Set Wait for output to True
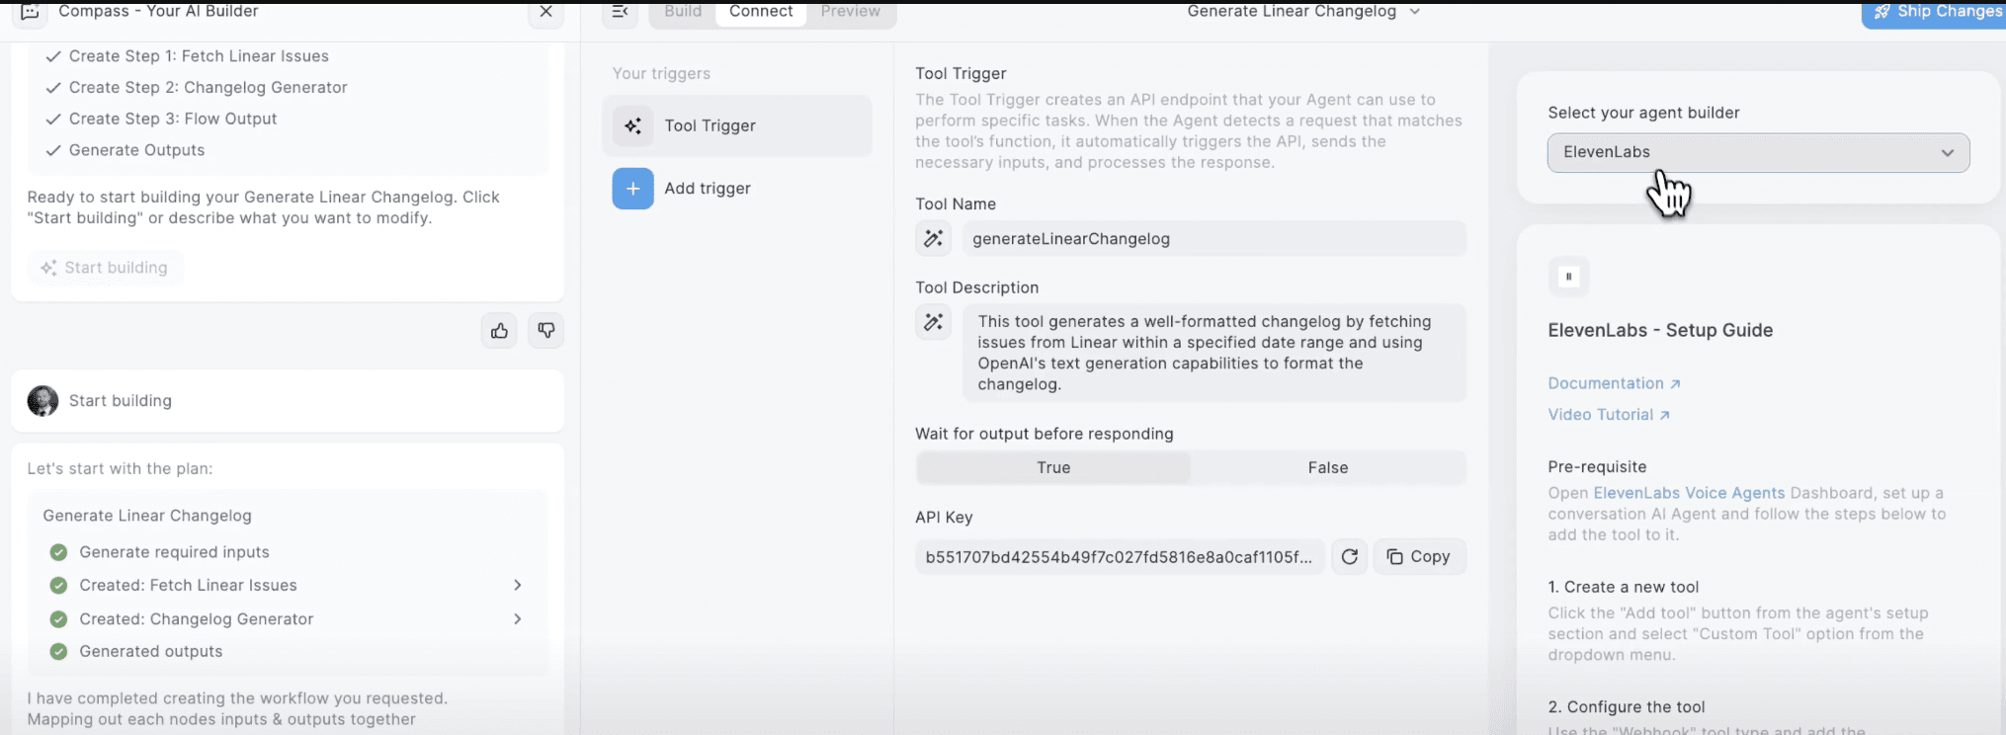The height and width of the screenshot is (735, 2006). tap(1053, 468)
